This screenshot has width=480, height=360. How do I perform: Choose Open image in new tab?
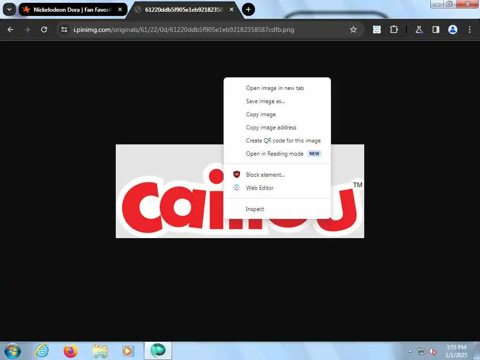(x=277, y=88)
